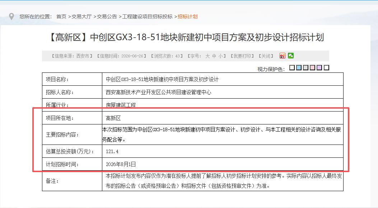Image resolution: width=378 pixels, height=208 pixels.
Task: Click 西安高新技术产业开发区公共项目建设管理中心 value
Action: pyautogui.click(x=158, y=92)
